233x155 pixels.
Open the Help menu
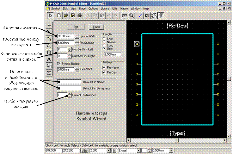pyautogui.click(x=146, y=8)
